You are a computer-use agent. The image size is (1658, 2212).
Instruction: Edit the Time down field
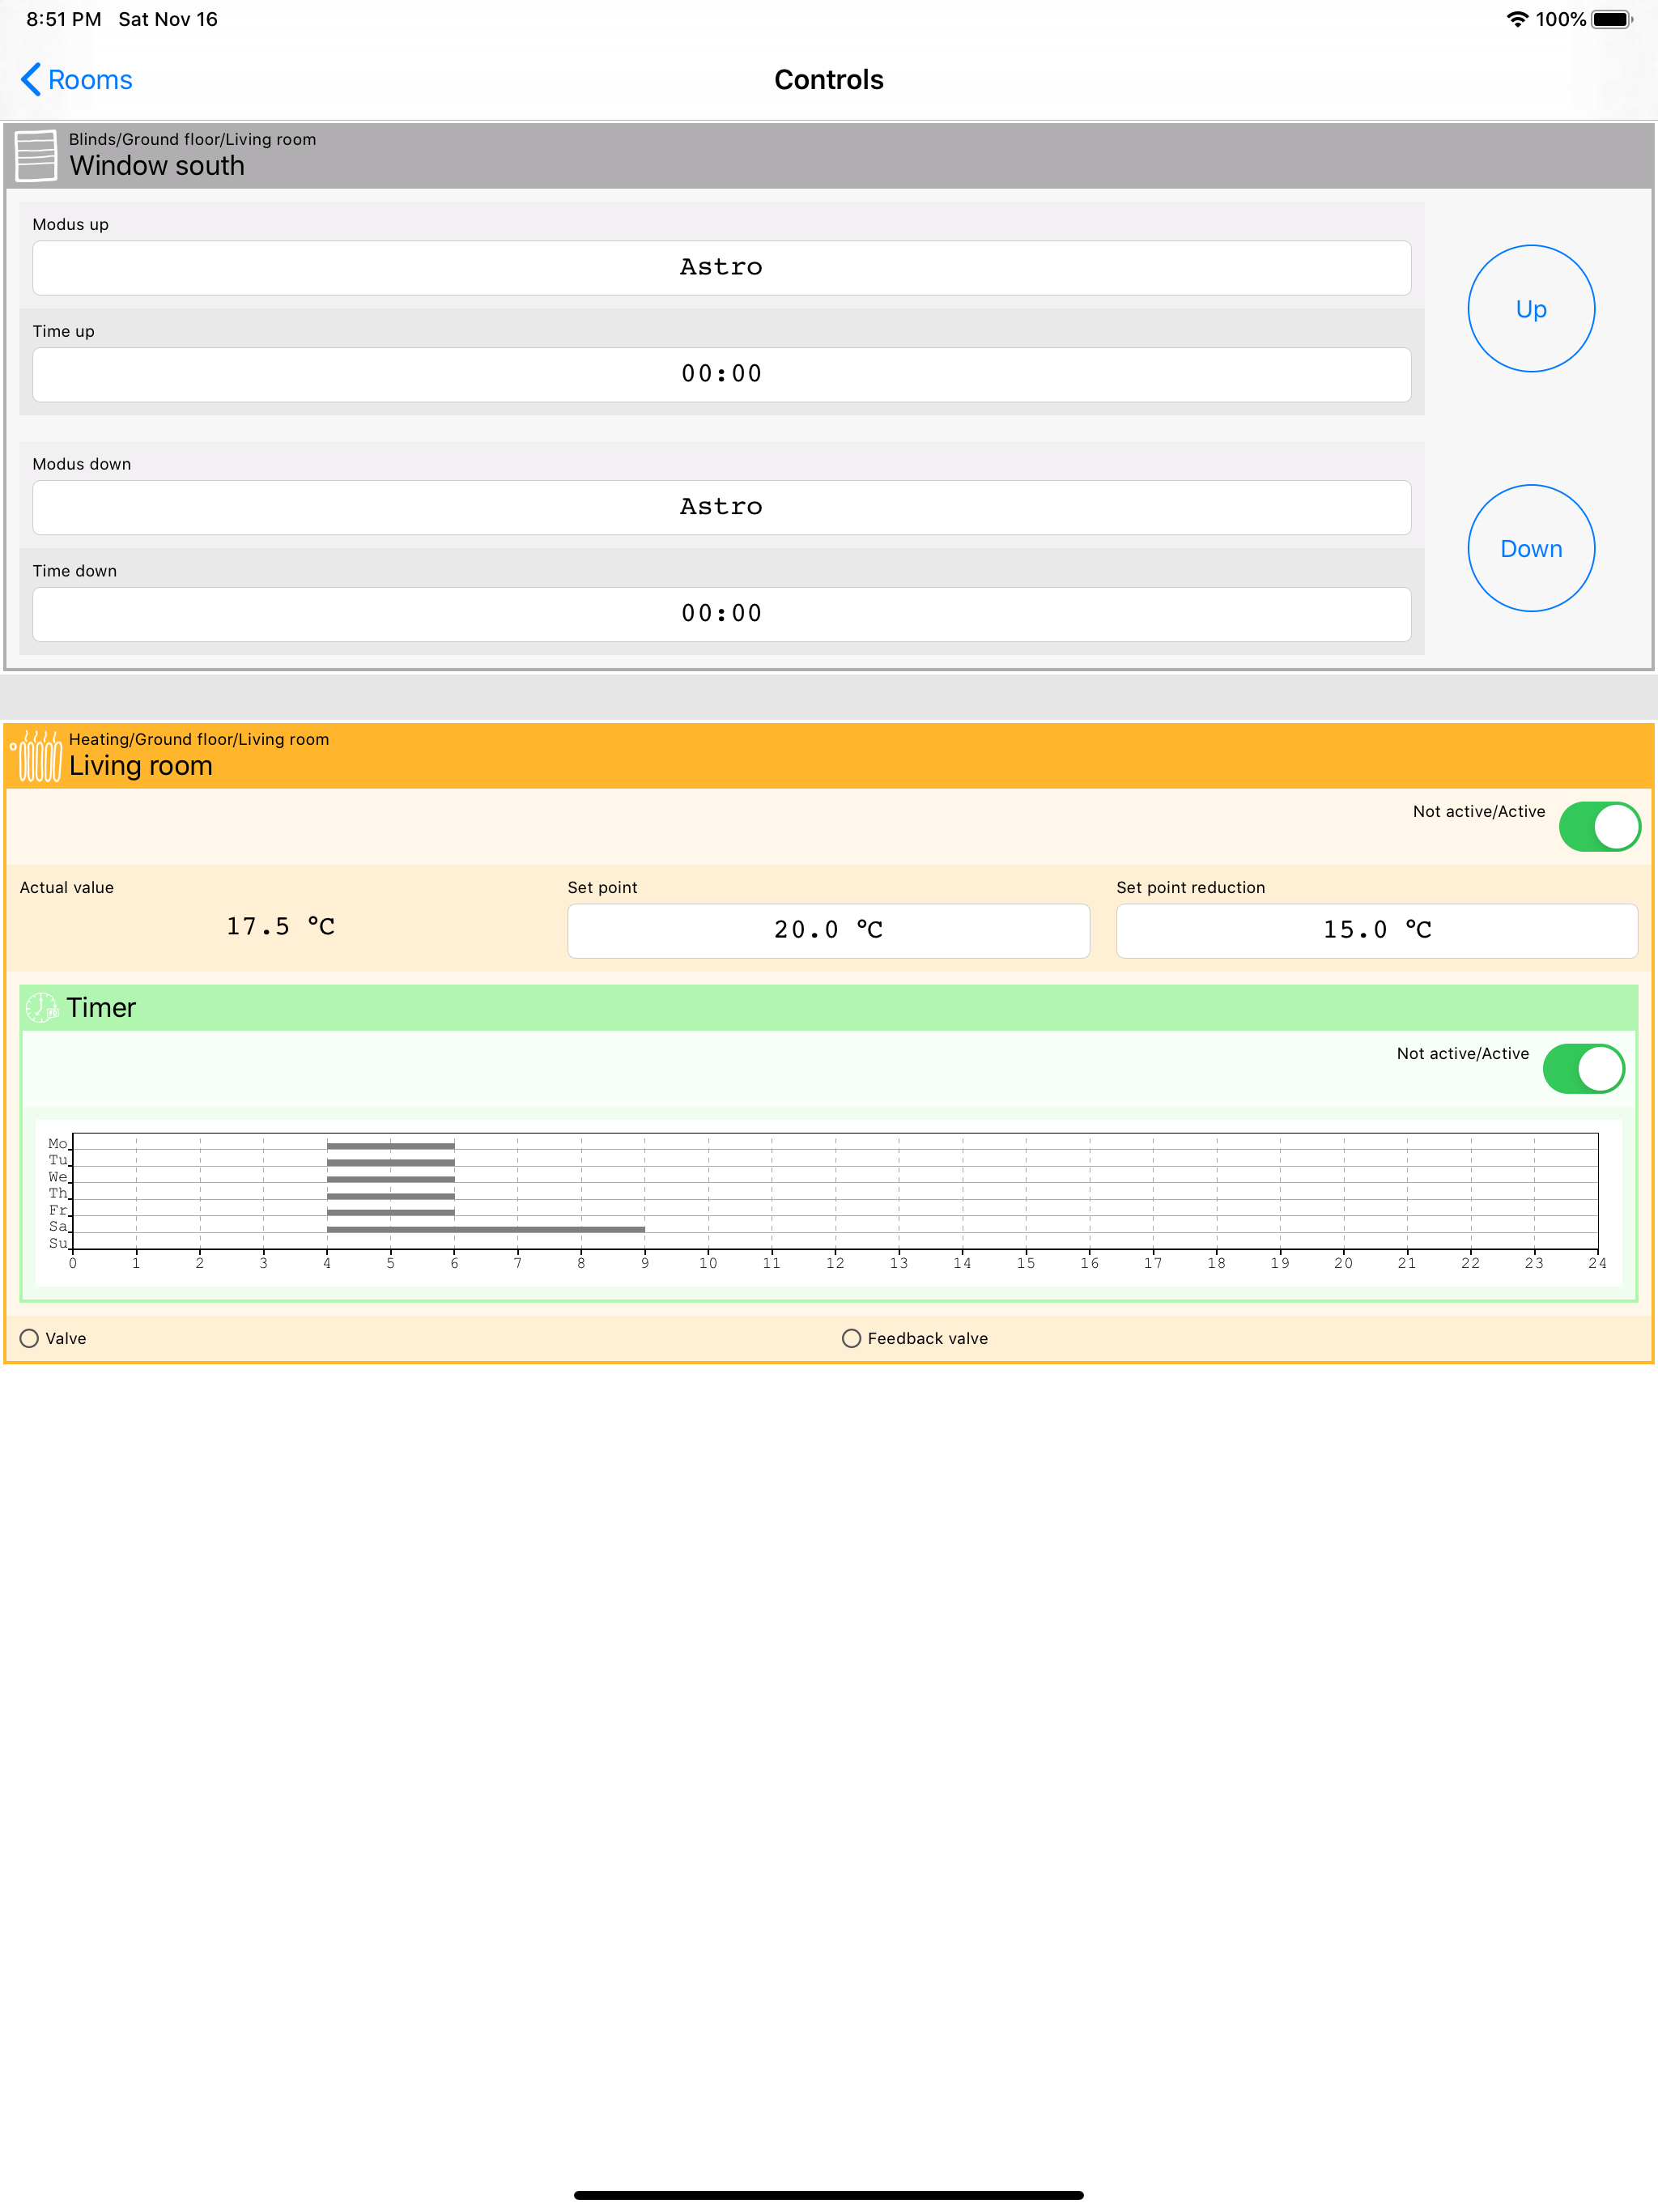click(x=721, y=614)
